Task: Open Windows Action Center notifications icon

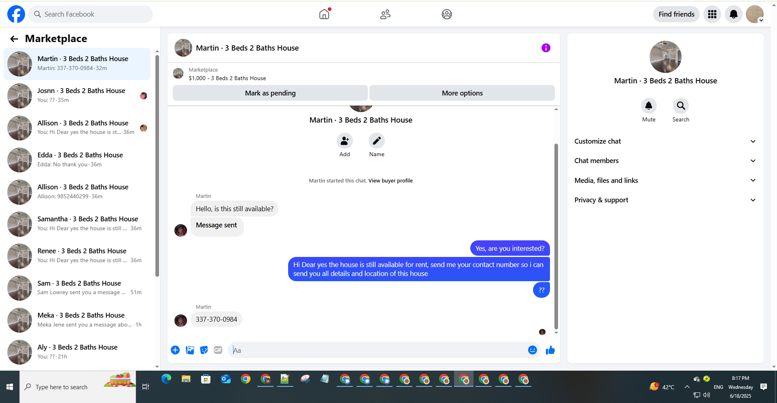Action: point(764,387)
